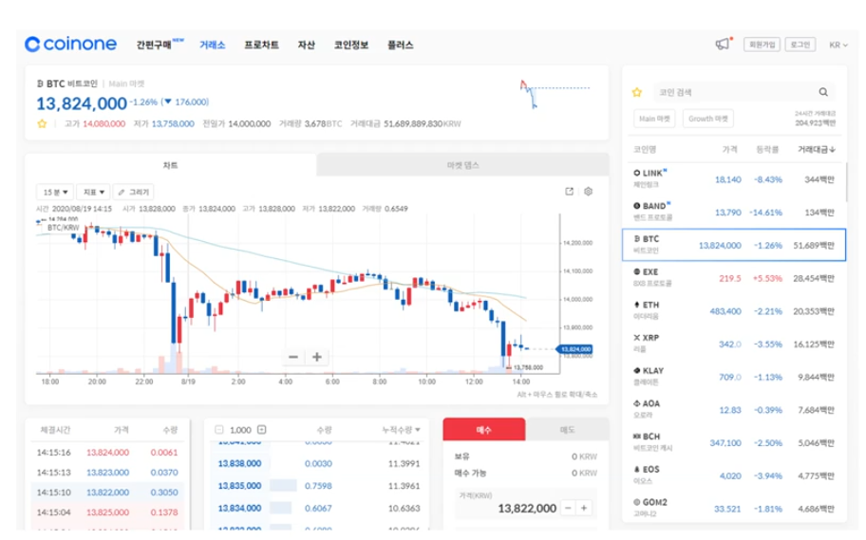This screenshot has height=540, width=866.
Task: Click the 회원가입 sign-up button
Action: 762,45
